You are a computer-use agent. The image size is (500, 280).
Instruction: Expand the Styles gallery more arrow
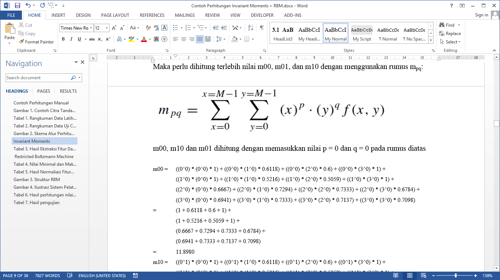pyautogui.click(x=431, y=40)
